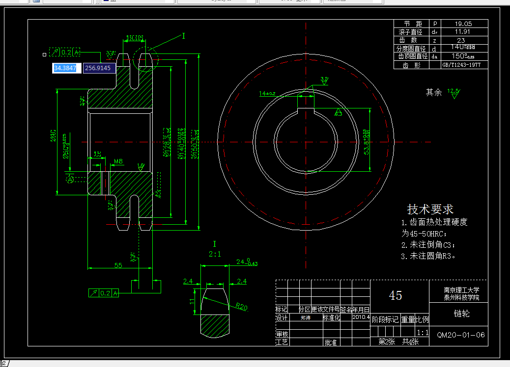Click the "R20" radius dimension in the detail view
This screenshot has width=510, height=367.
[242, 306]
